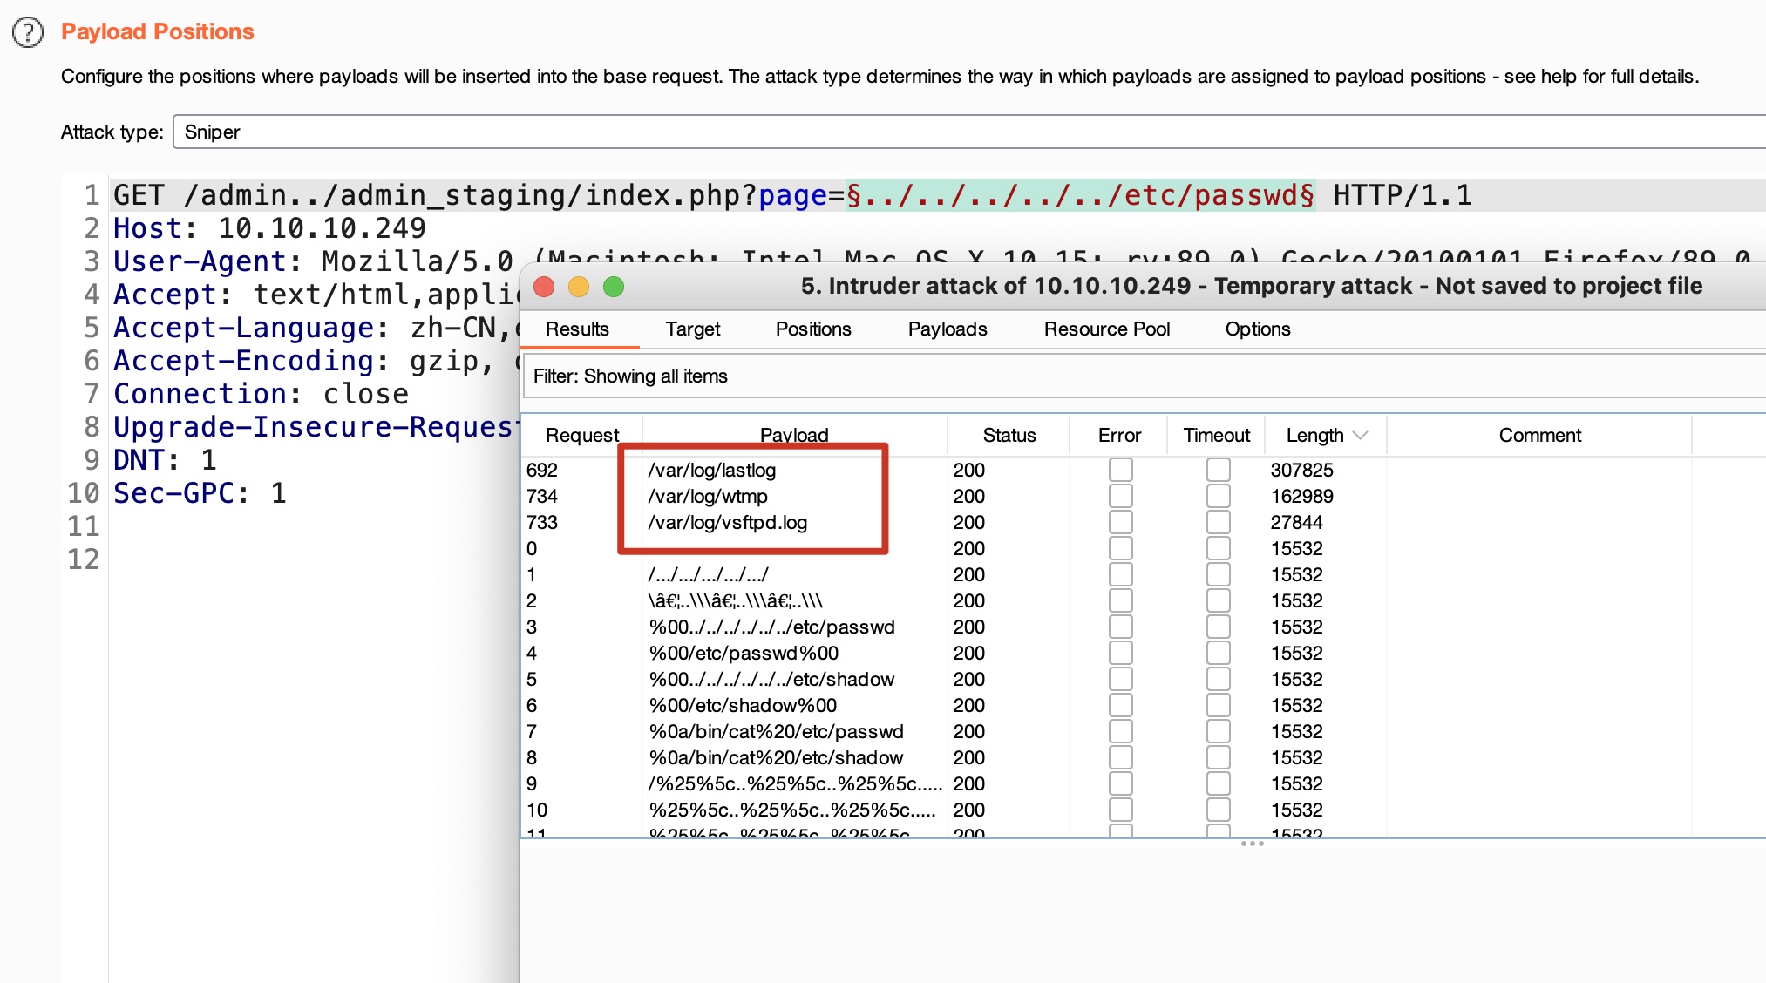Click the red close window button

544,287
